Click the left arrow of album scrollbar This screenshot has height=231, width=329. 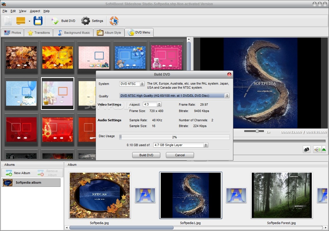coord(67,228)
